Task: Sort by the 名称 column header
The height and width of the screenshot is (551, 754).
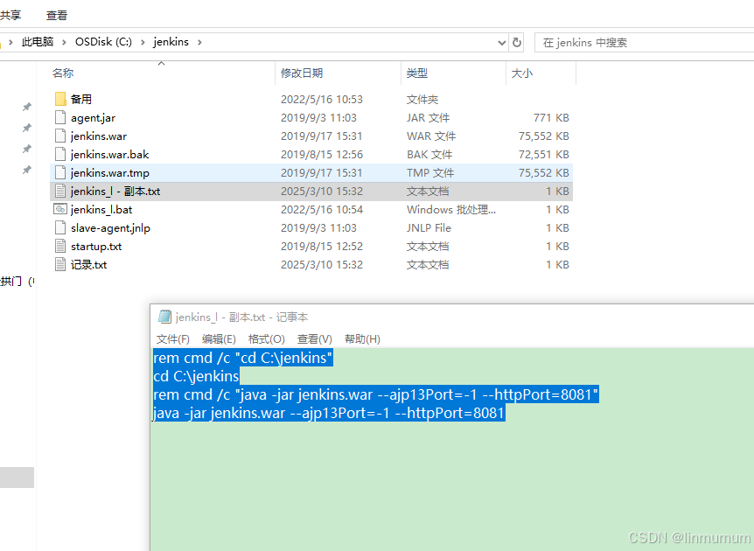Action: [x=62, y=73]
